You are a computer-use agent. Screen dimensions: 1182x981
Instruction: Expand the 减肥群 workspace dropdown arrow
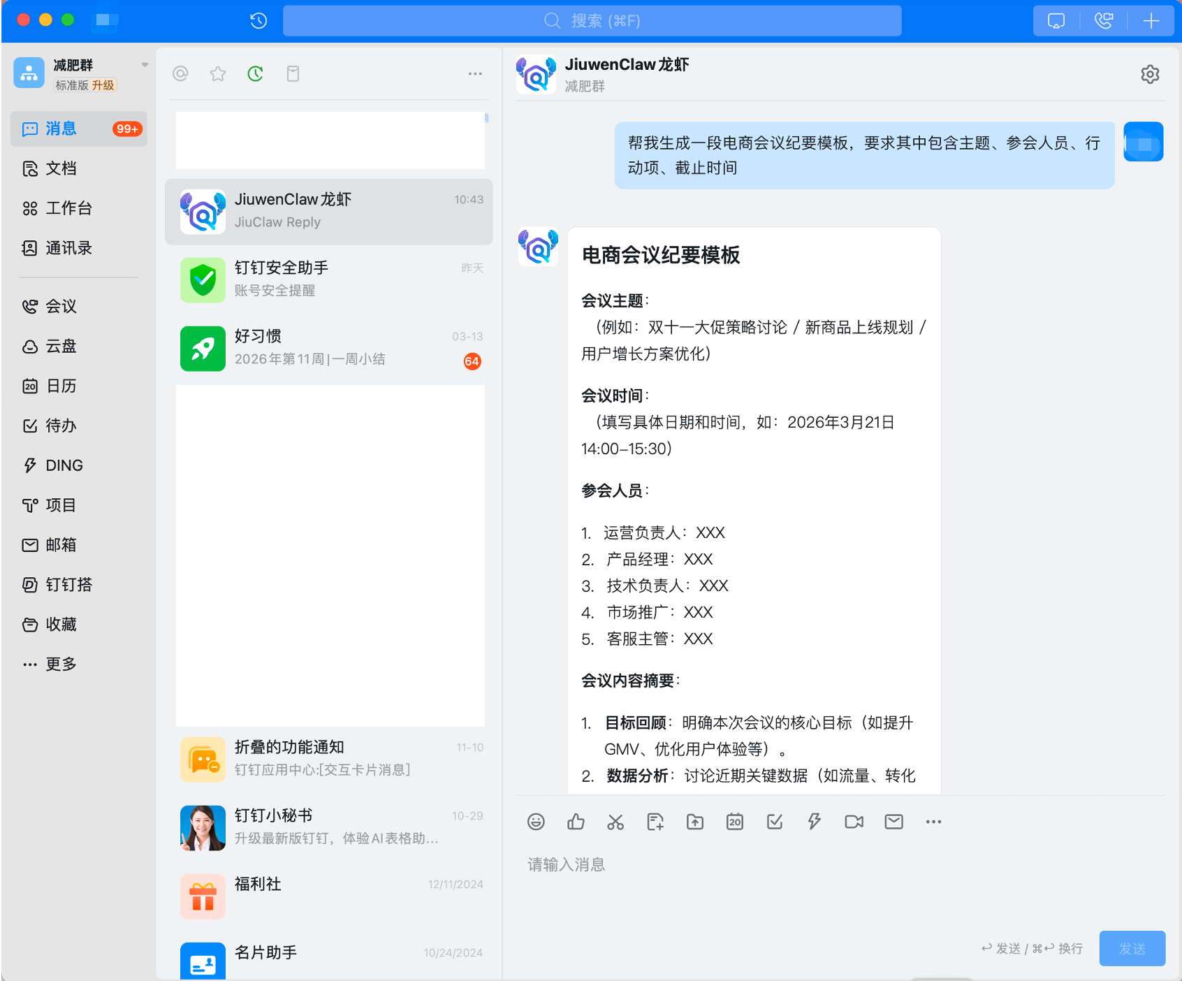[x=145, y=64]
